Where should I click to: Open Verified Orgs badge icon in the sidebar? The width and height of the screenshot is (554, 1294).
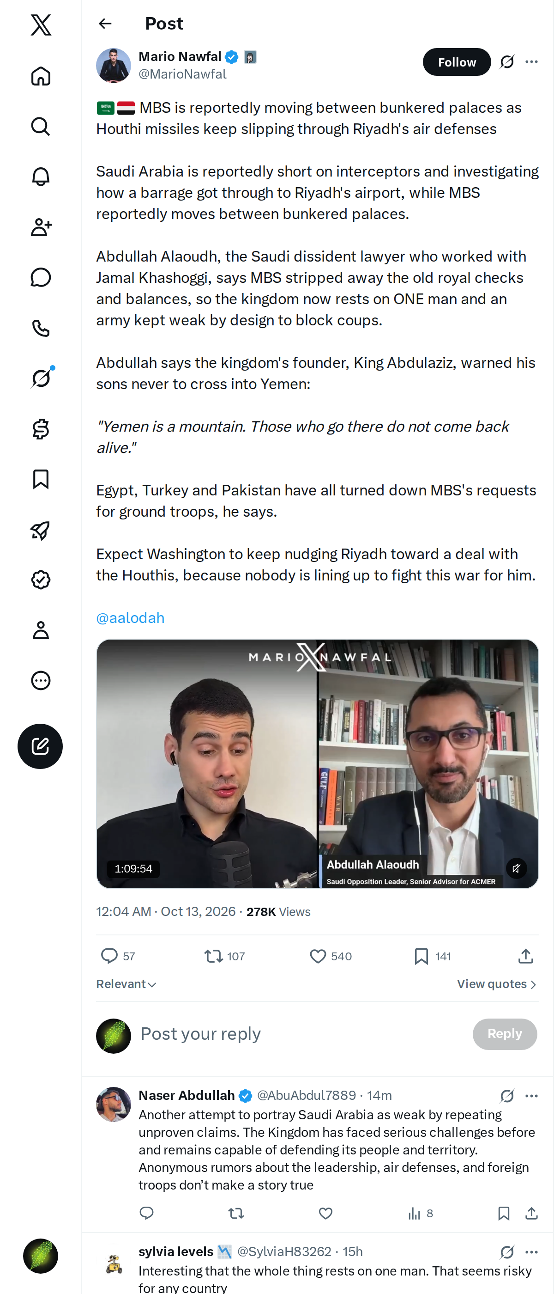(x=41, y=580)
